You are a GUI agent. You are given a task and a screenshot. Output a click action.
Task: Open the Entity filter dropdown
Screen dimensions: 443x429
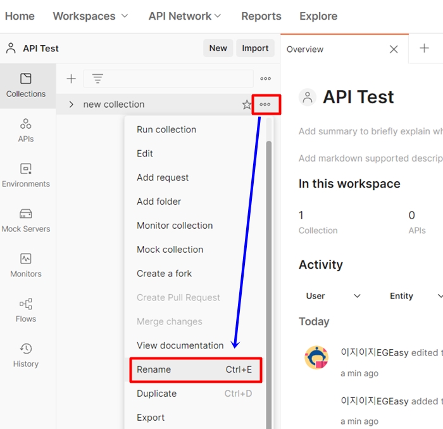pos(416,296)
